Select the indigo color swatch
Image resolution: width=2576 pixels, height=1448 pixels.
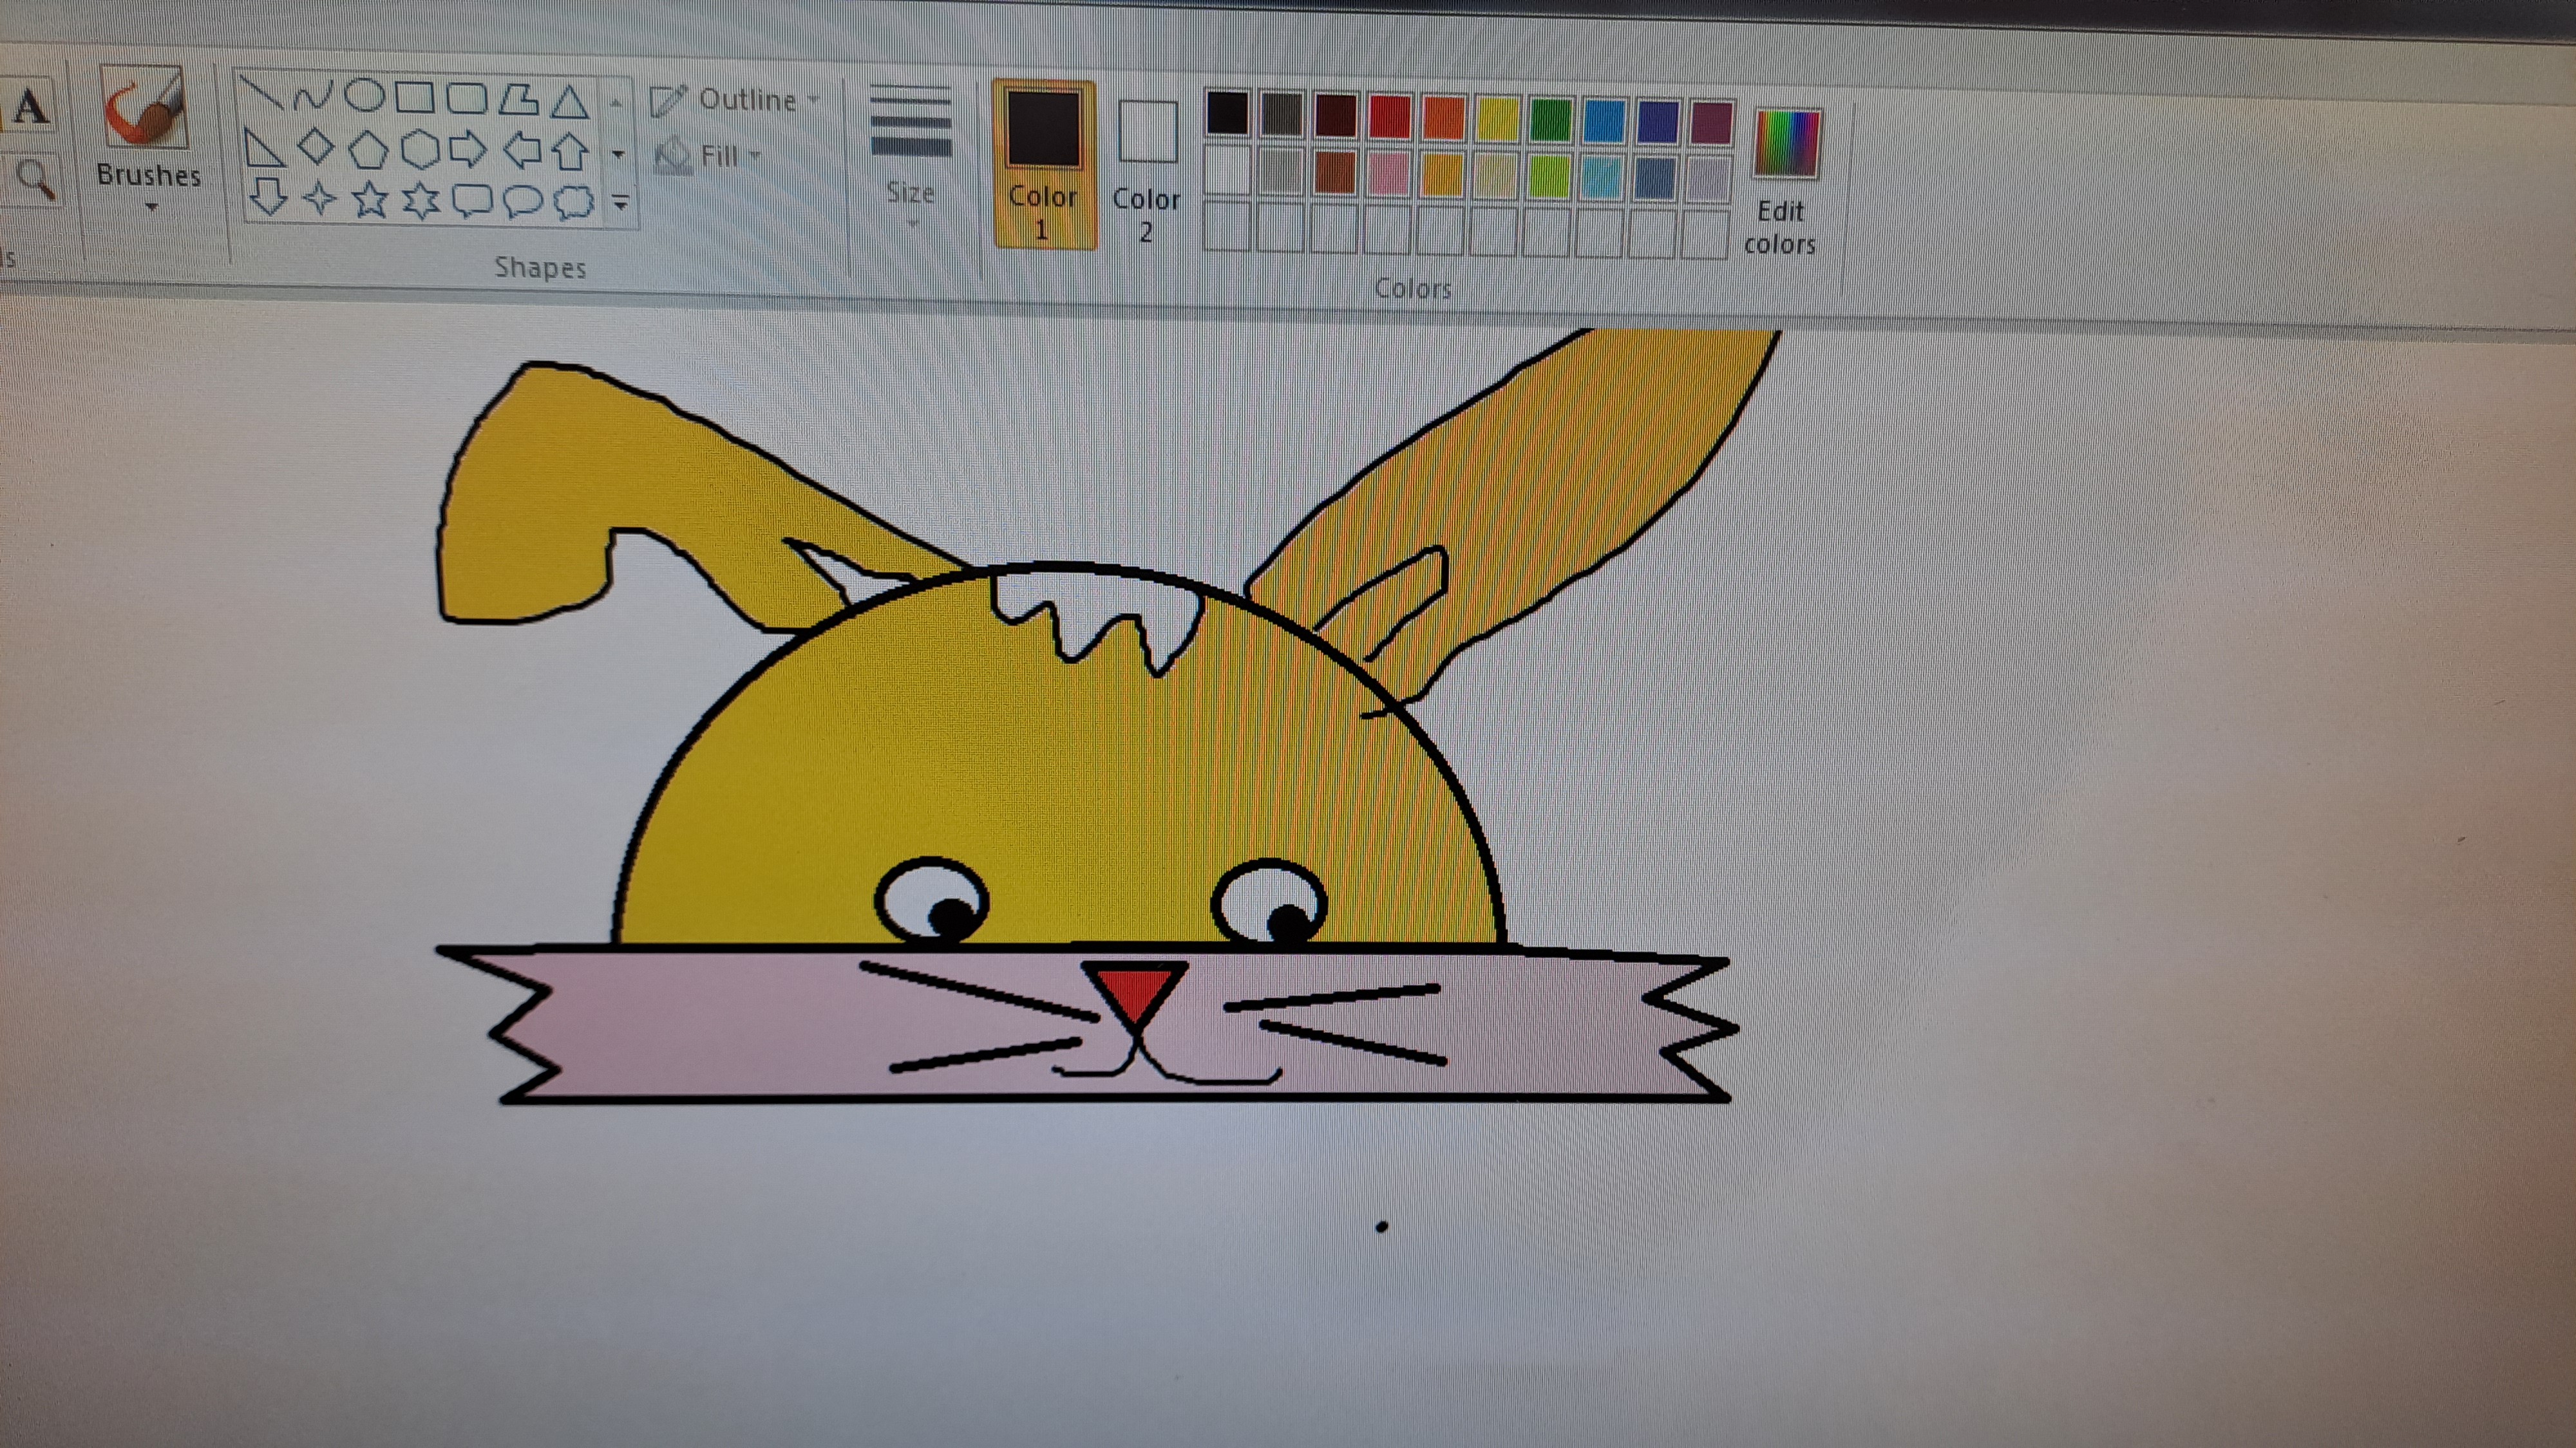point(1657,123)
